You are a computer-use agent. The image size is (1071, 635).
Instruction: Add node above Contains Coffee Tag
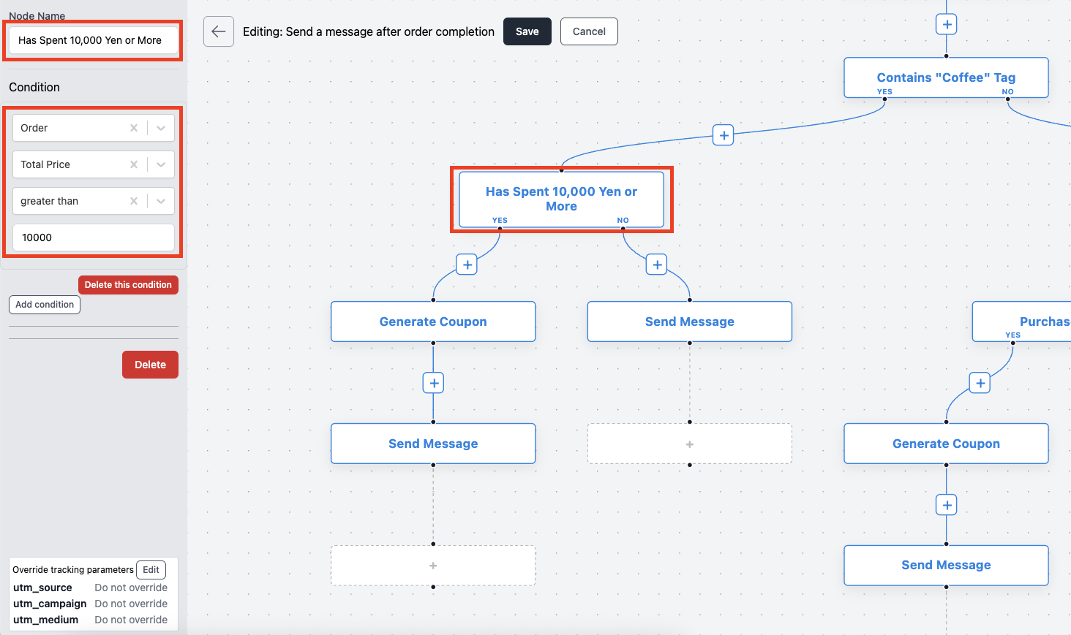pyautogui.click(x=947, y=24)
